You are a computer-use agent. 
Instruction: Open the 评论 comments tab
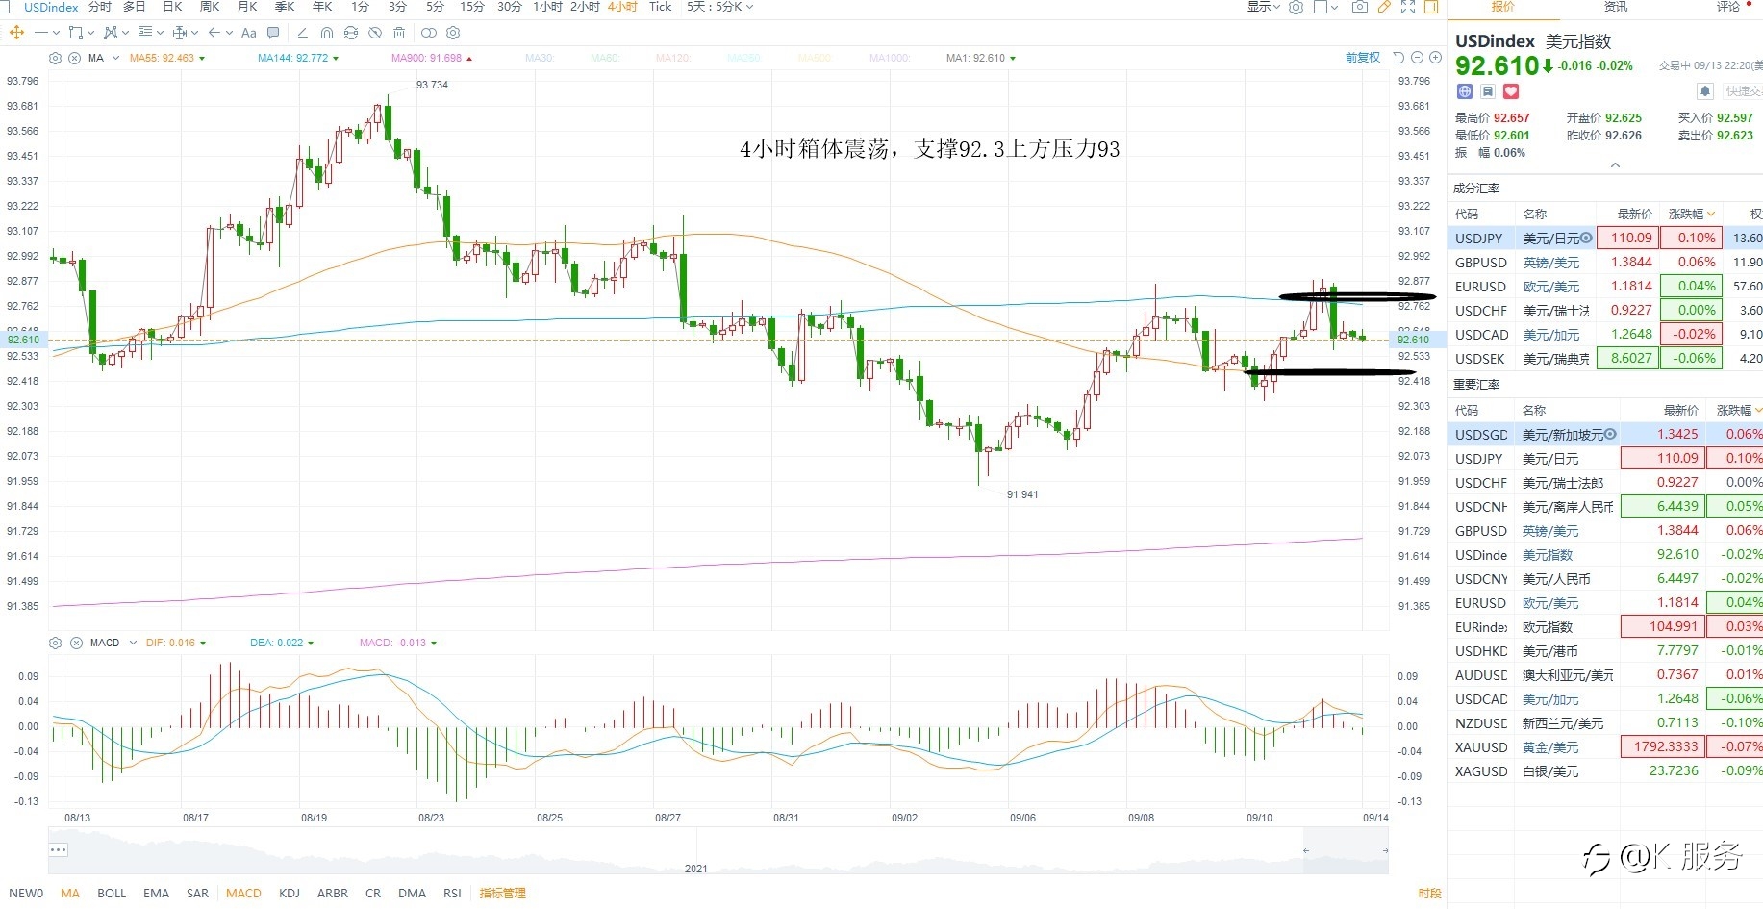(x=1728, y=7)
